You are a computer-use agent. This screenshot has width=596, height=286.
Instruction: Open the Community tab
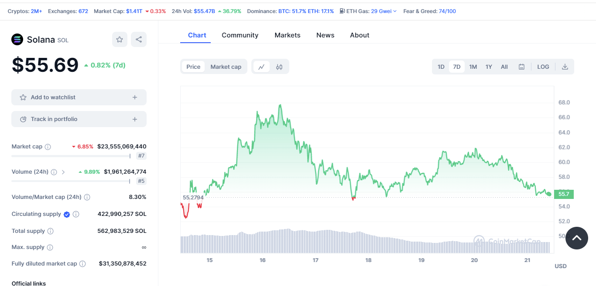click(240, 35)
